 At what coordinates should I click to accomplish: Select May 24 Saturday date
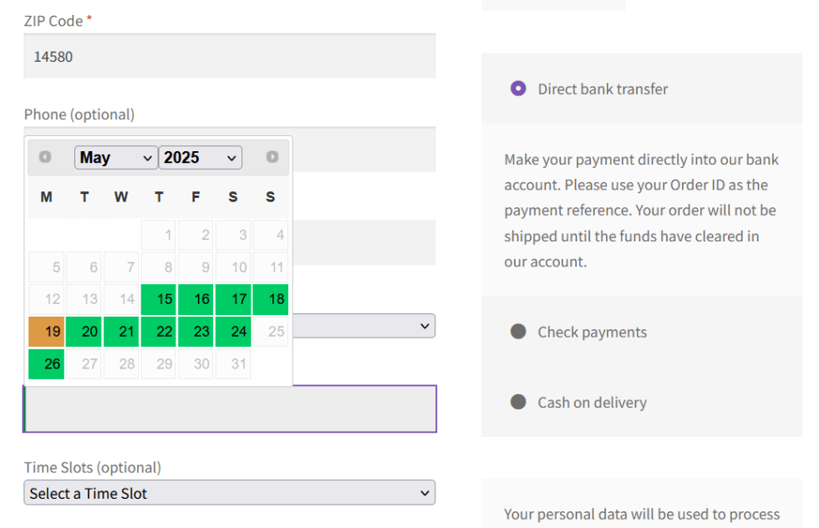pos(233,332)
